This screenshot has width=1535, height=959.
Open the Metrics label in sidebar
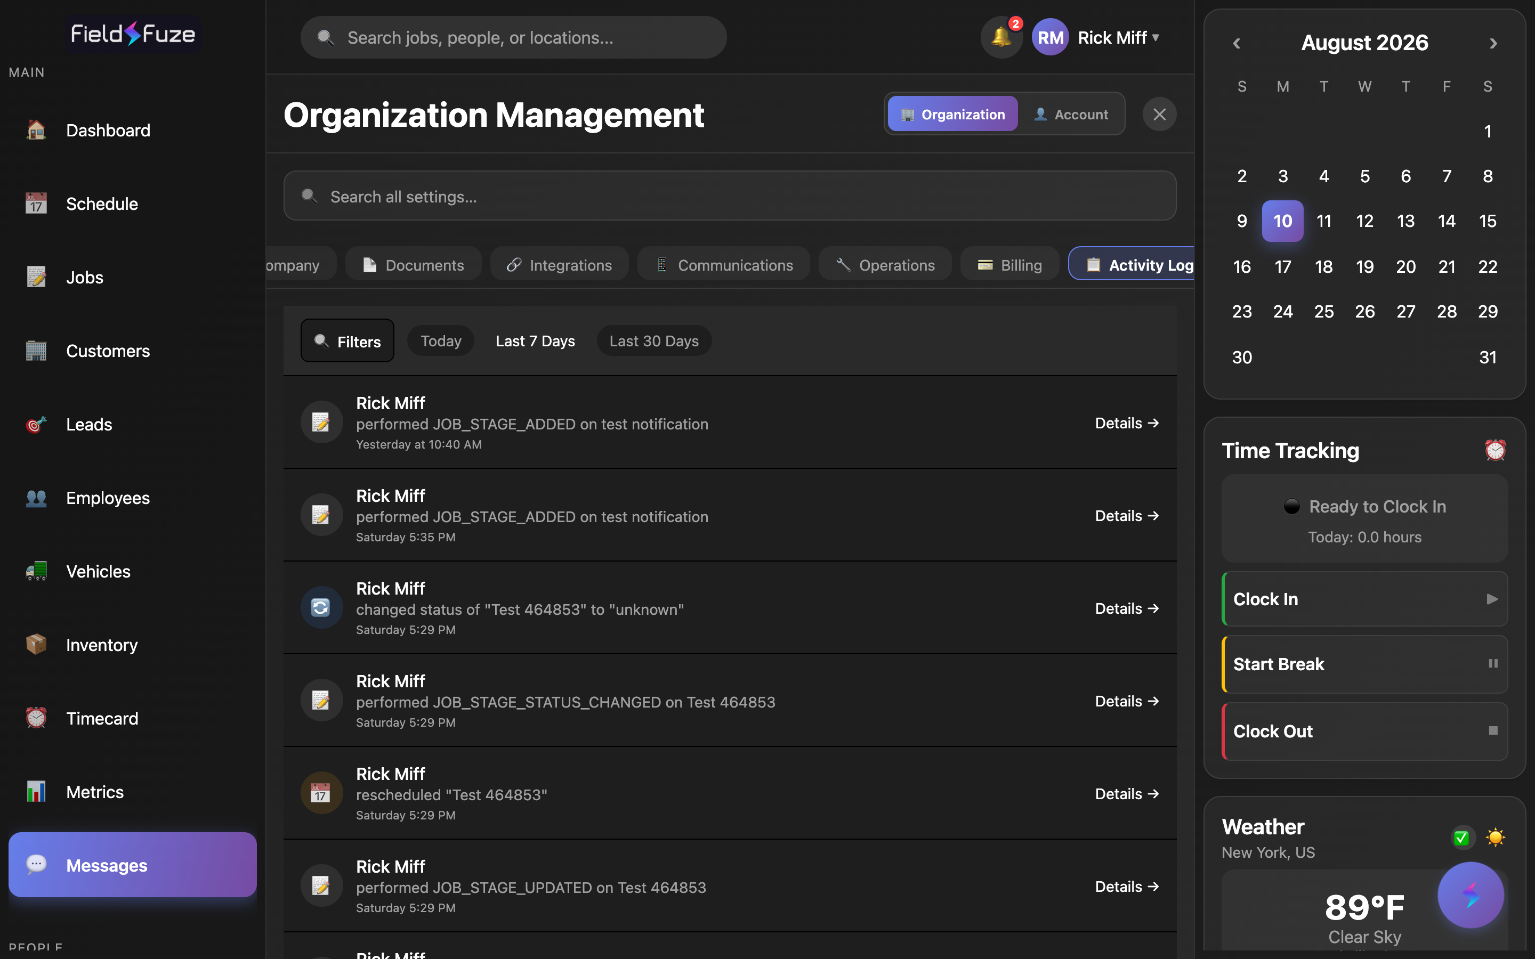[x=95, y=792]
